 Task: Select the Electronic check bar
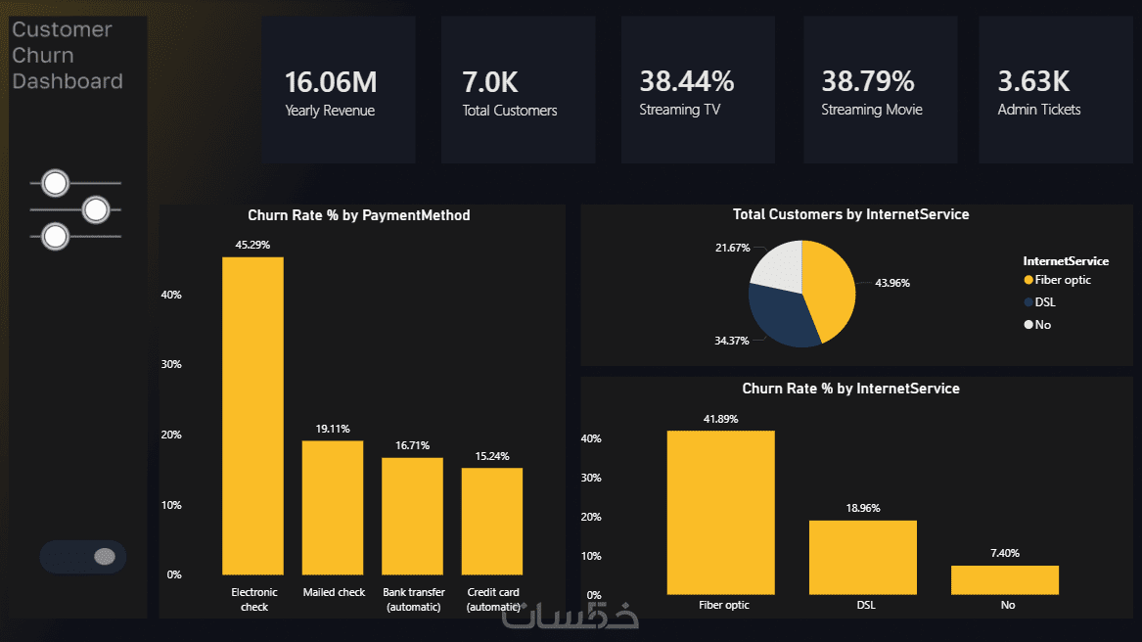pyautogui.click(x=252, y=416)
